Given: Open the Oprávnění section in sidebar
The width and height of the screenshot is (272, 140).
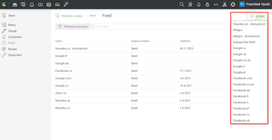Looking at the screenshot, I should pyautogui.click(x=15, y=55).
